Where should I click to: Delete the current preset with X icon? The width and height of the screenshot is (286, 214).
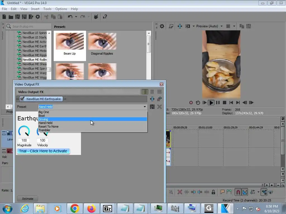(x=159, y=107)
